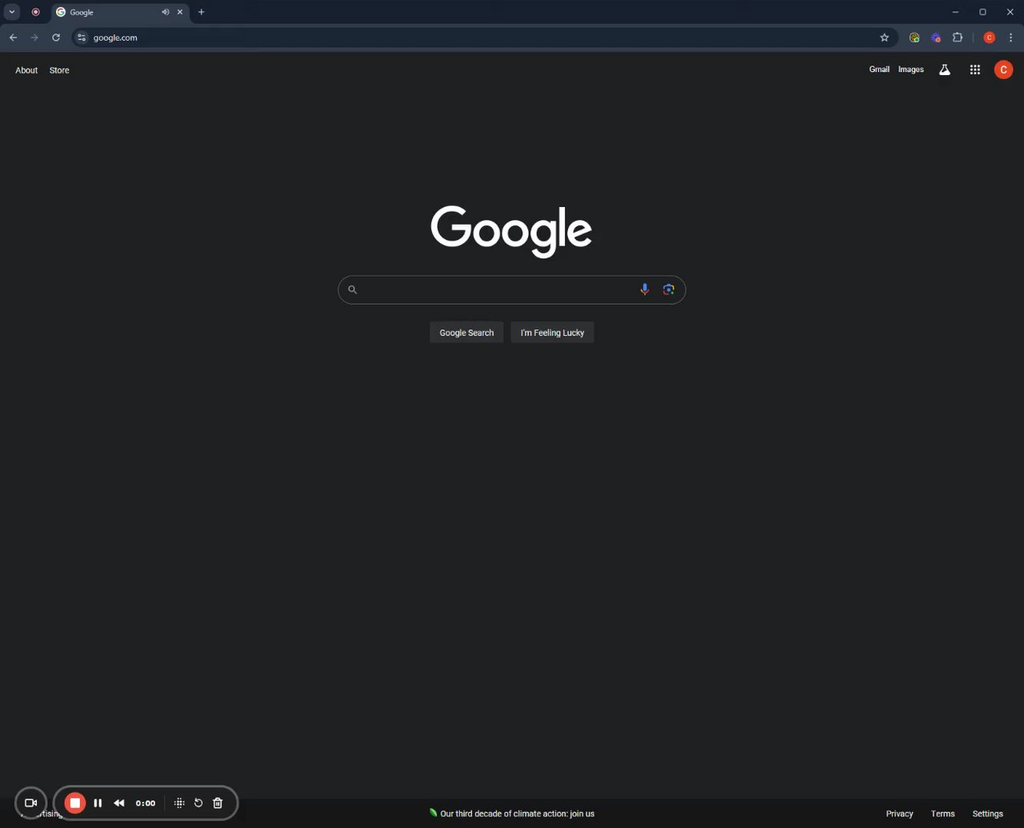
Task: Click the purple recorder extension icon
Action: (936, 38)
